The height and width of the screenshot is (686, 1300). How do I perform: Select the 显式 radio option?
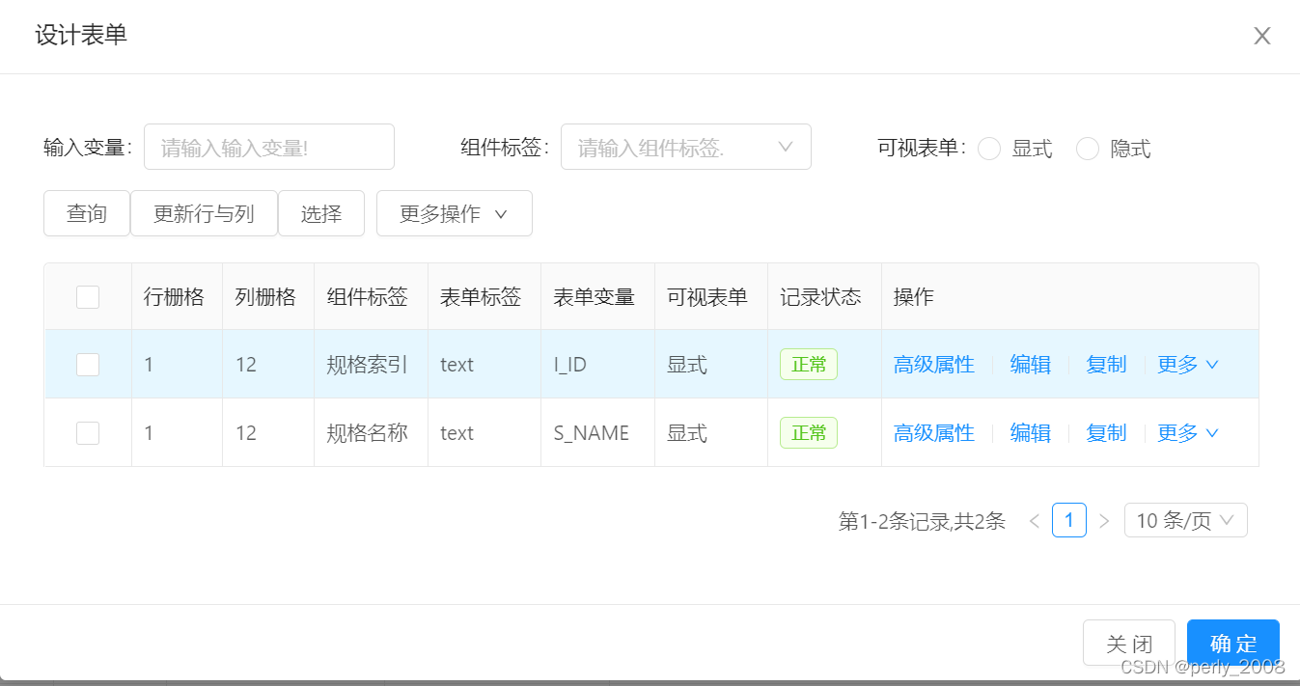coord(990,149)
